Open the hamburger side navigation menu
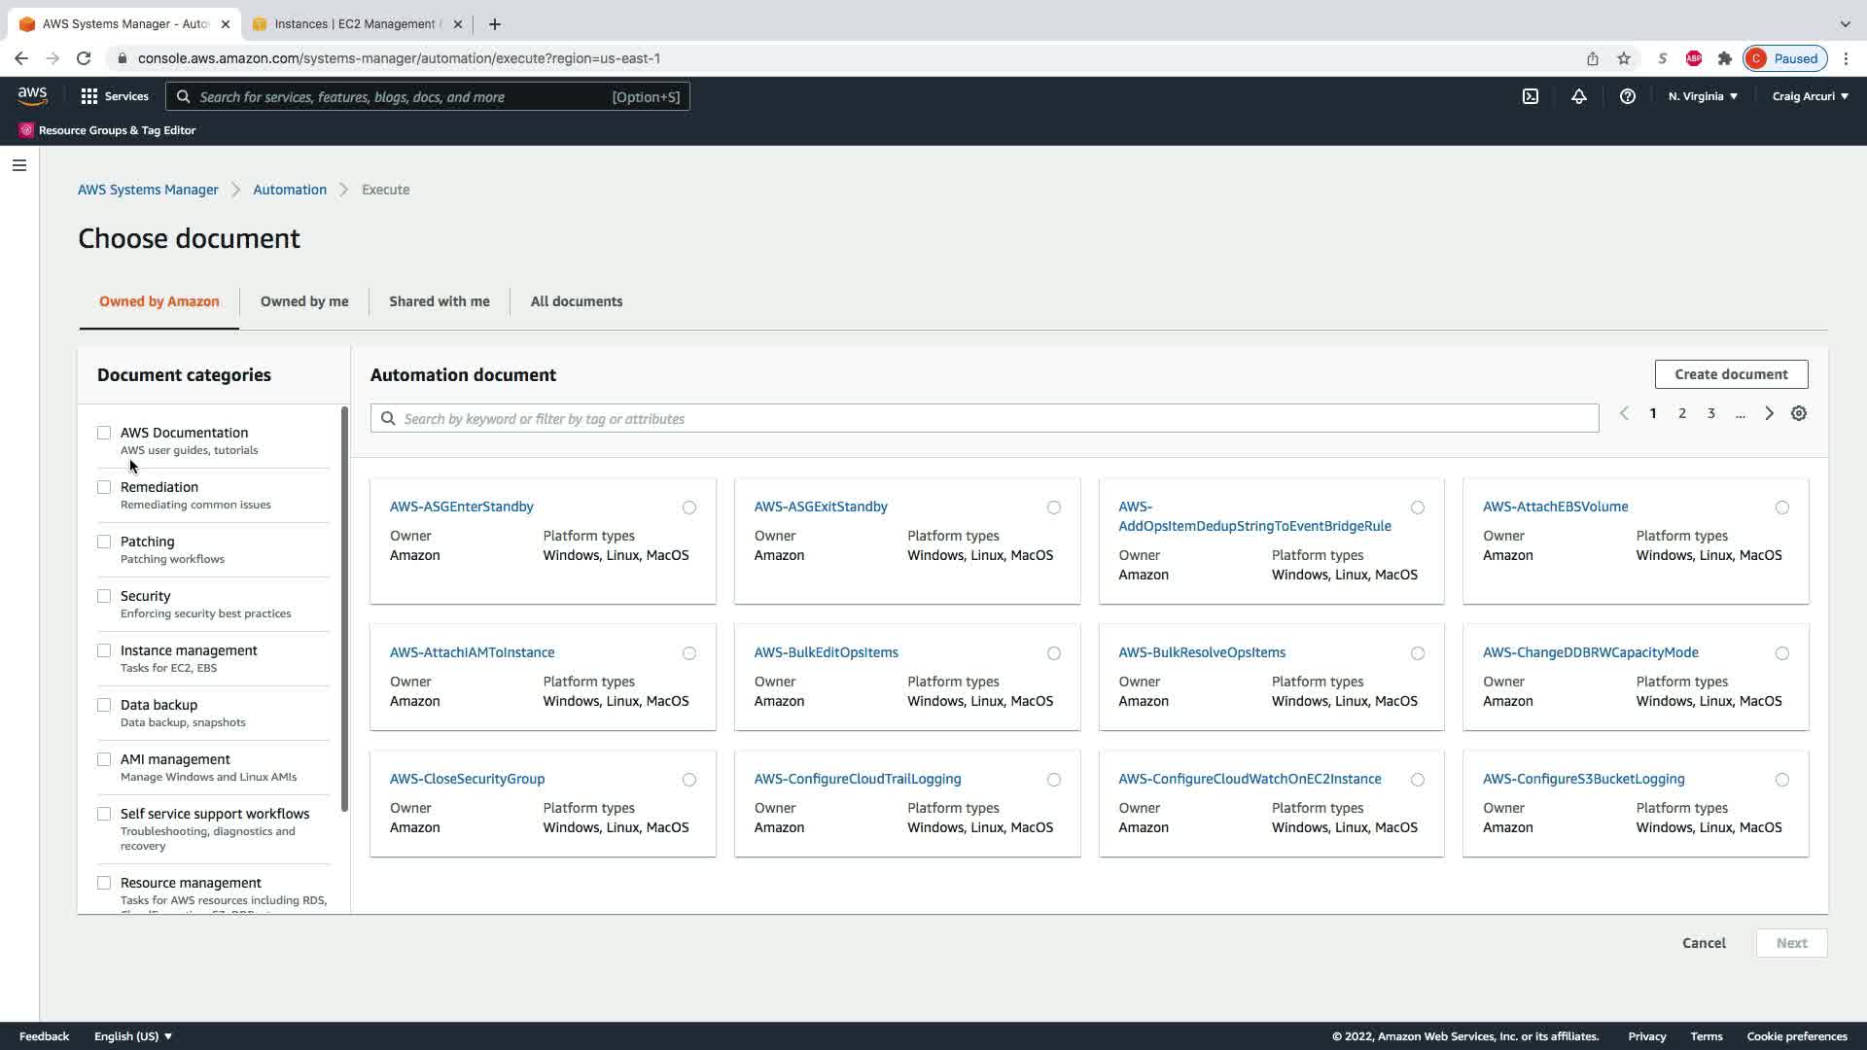This screenshot has height=1050, width=1867. pyautogui.click(x=19, y=165)
